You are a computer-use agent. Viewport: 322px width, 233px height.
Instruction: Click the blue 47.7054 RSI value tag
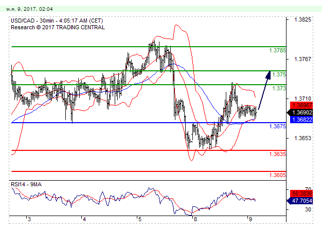click(x=300, y=201)
